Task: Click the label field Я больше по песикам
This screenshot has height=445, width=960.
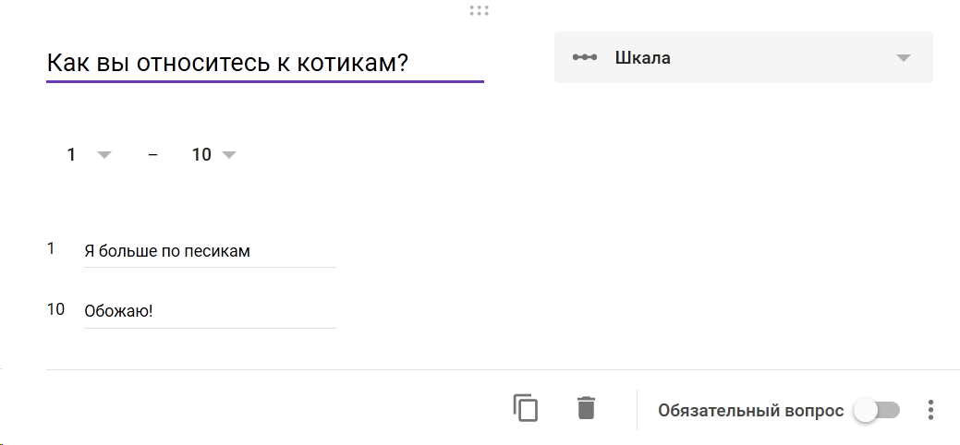Action: click(210, 251)
